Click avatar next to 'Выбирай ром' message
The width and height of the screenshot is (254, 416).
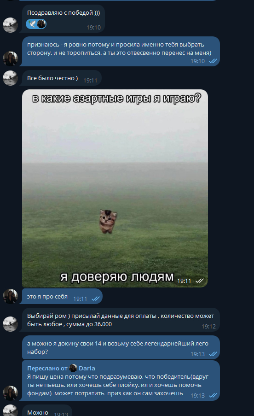pos(10,324)
